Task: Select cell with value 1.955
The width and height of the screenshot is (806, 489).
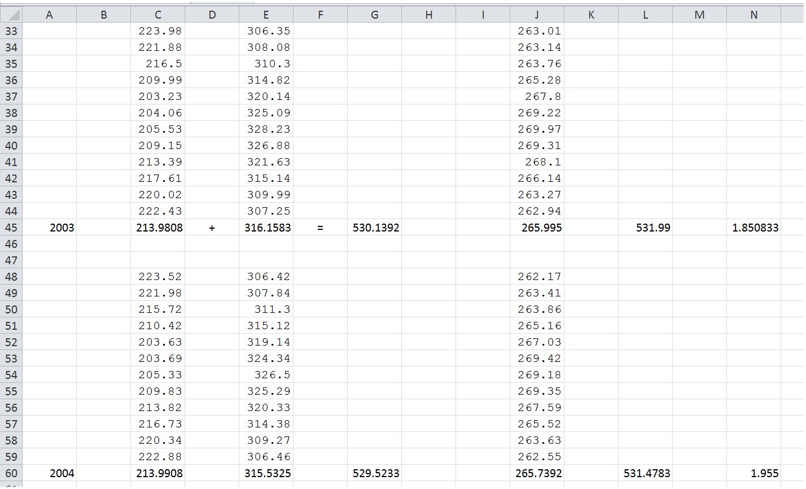Action: click(754, 473)
